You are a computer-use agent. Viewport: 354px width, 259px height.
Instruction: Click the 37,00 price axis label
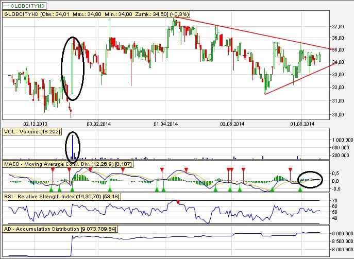click(x=338, y=26)
